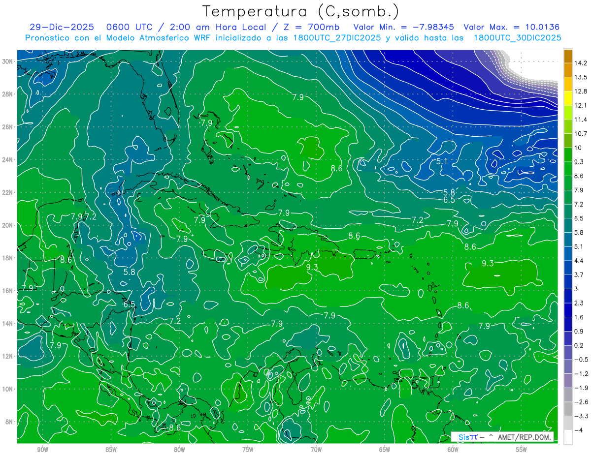This screenshot has height=456, width=591.
Task: Select the valid-until time '1800UTC_30DIC2025'
Action: 517,38
